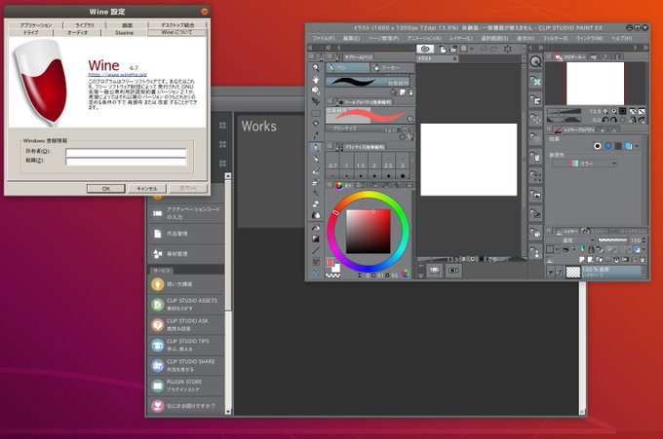Open the 編集(E) menu
This screenshot has width=663, height=439.
coord(351,38)
